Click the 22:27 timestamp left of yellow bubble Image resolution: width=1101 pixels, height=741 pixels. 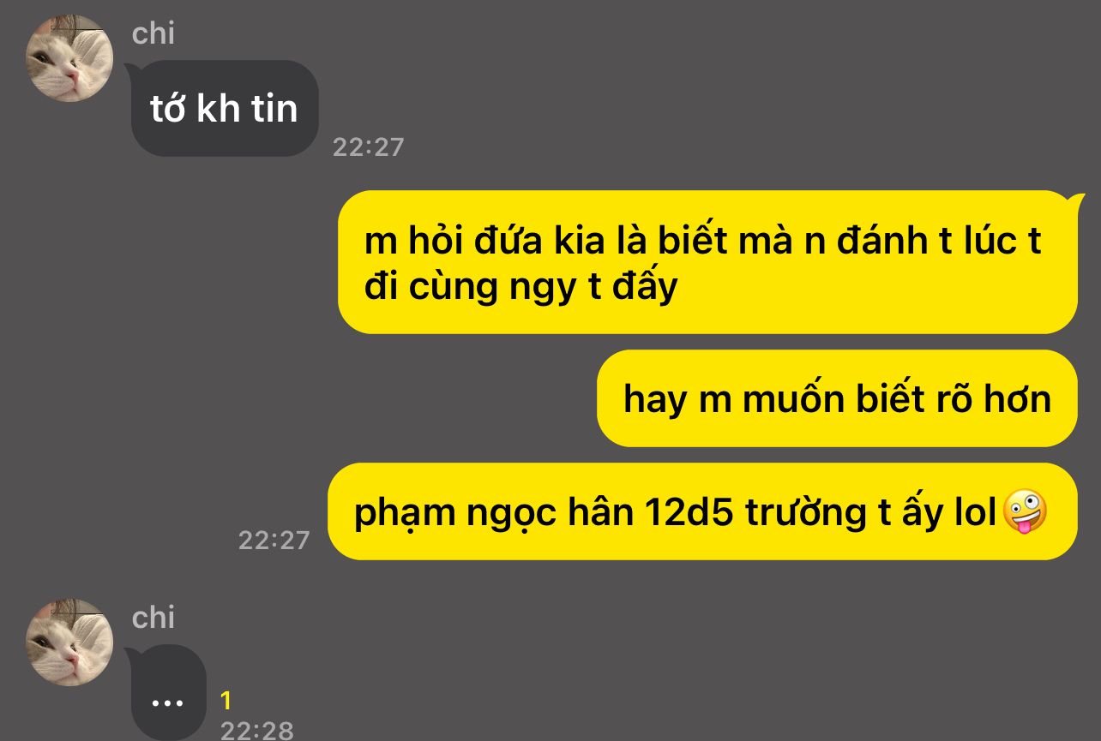point(274,541)
